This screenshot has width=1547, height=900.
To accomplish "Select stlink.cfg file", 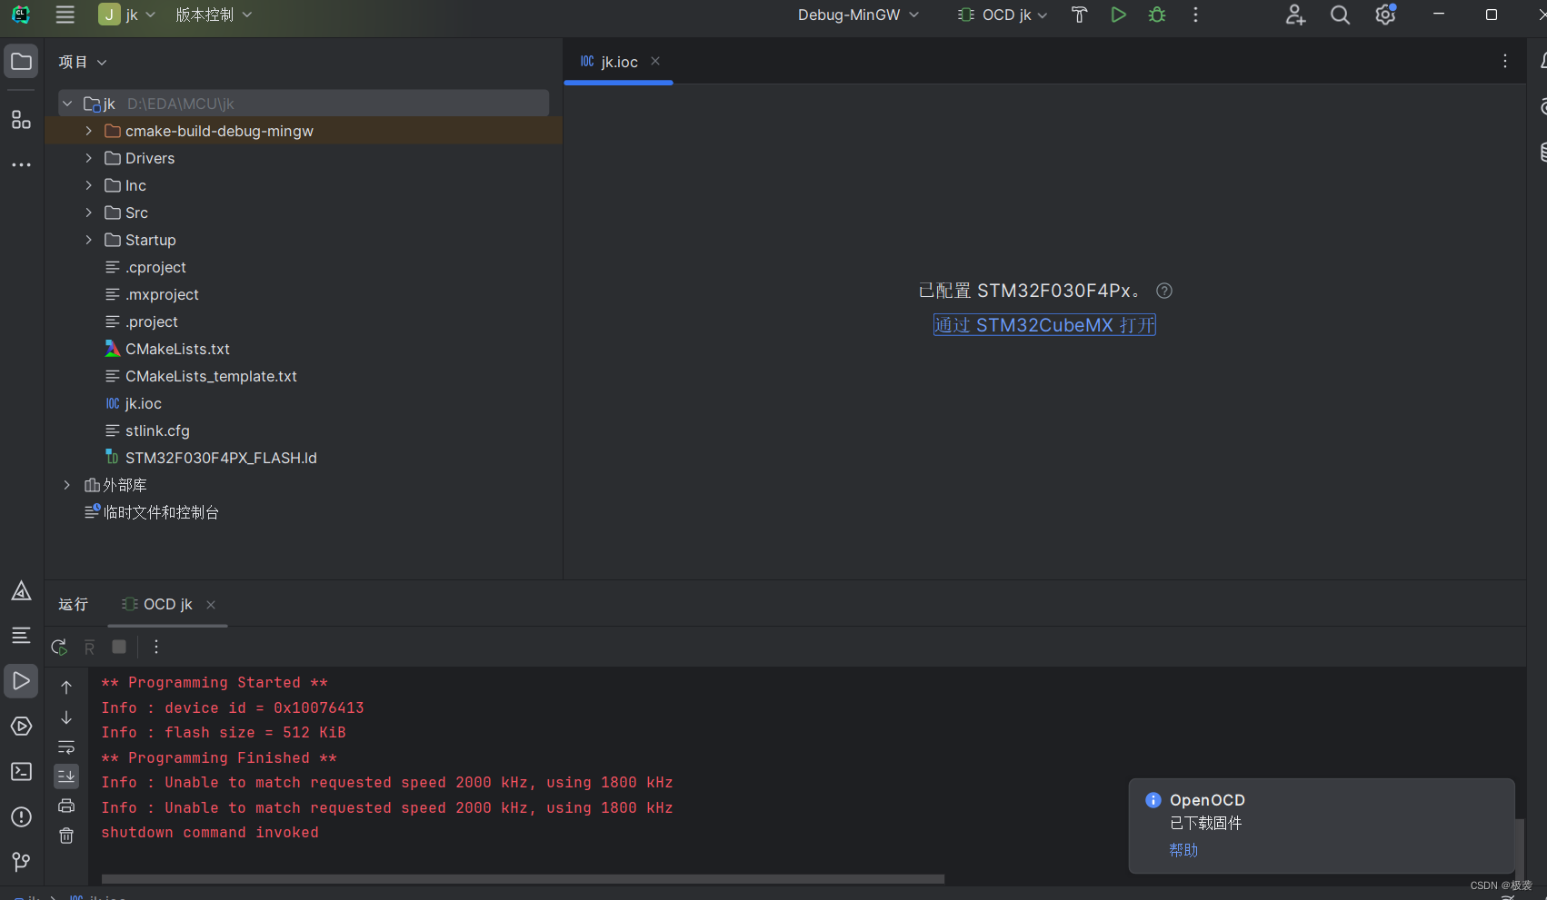I will (157, 430).
